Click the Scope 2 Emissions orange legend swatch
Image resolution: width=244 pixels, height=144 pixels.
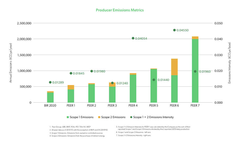[x=99, y=117]
